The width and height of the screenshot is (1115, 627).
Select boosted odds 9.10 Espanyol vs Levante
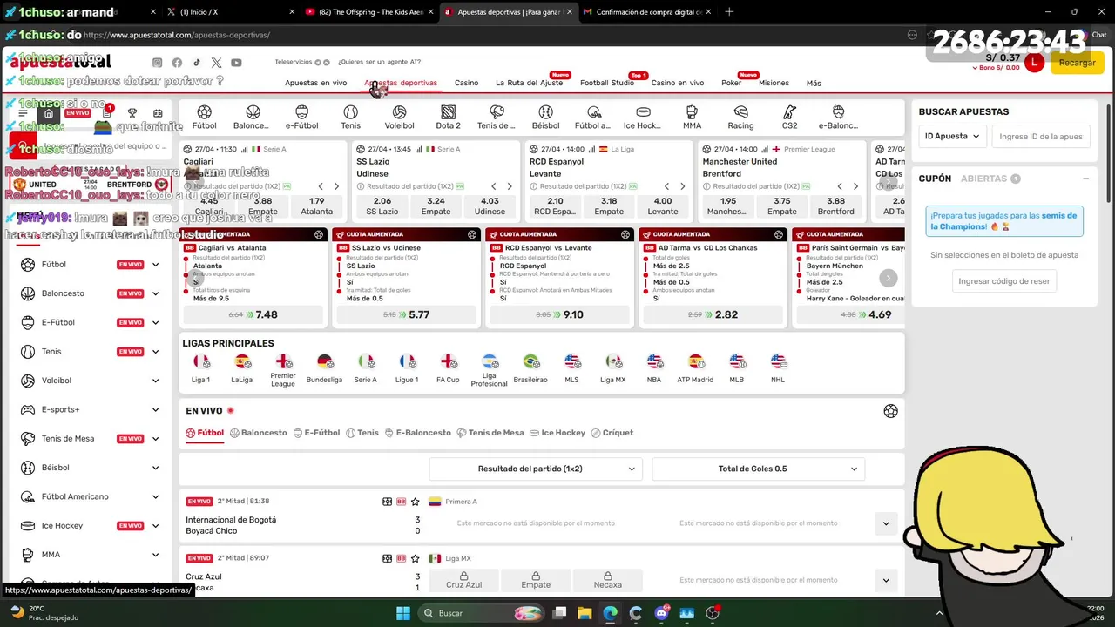click(x=559, y=314)
